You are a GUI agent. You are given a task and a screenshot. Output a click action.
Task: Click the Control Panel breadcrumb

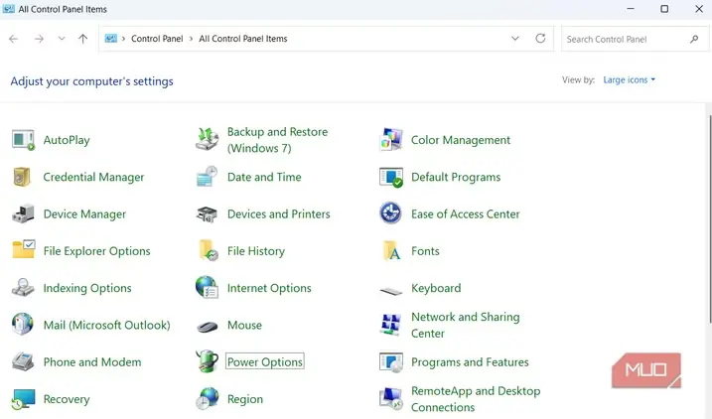click(157, 39)
